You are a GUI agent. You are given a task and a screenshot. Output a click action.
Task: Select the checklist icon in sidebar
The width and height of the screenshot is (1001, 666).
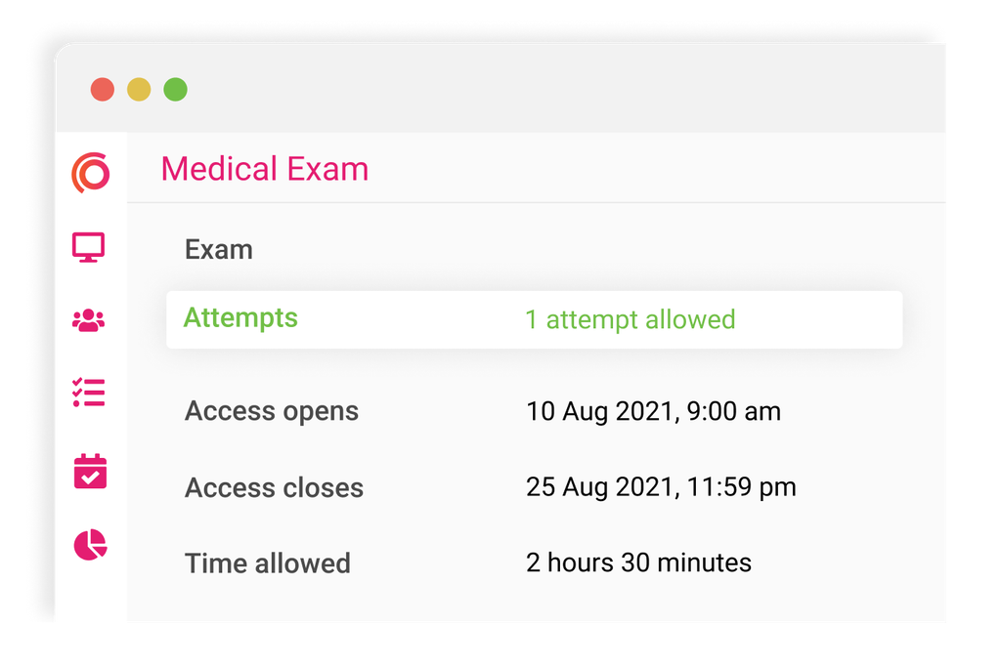coord(89,393)
